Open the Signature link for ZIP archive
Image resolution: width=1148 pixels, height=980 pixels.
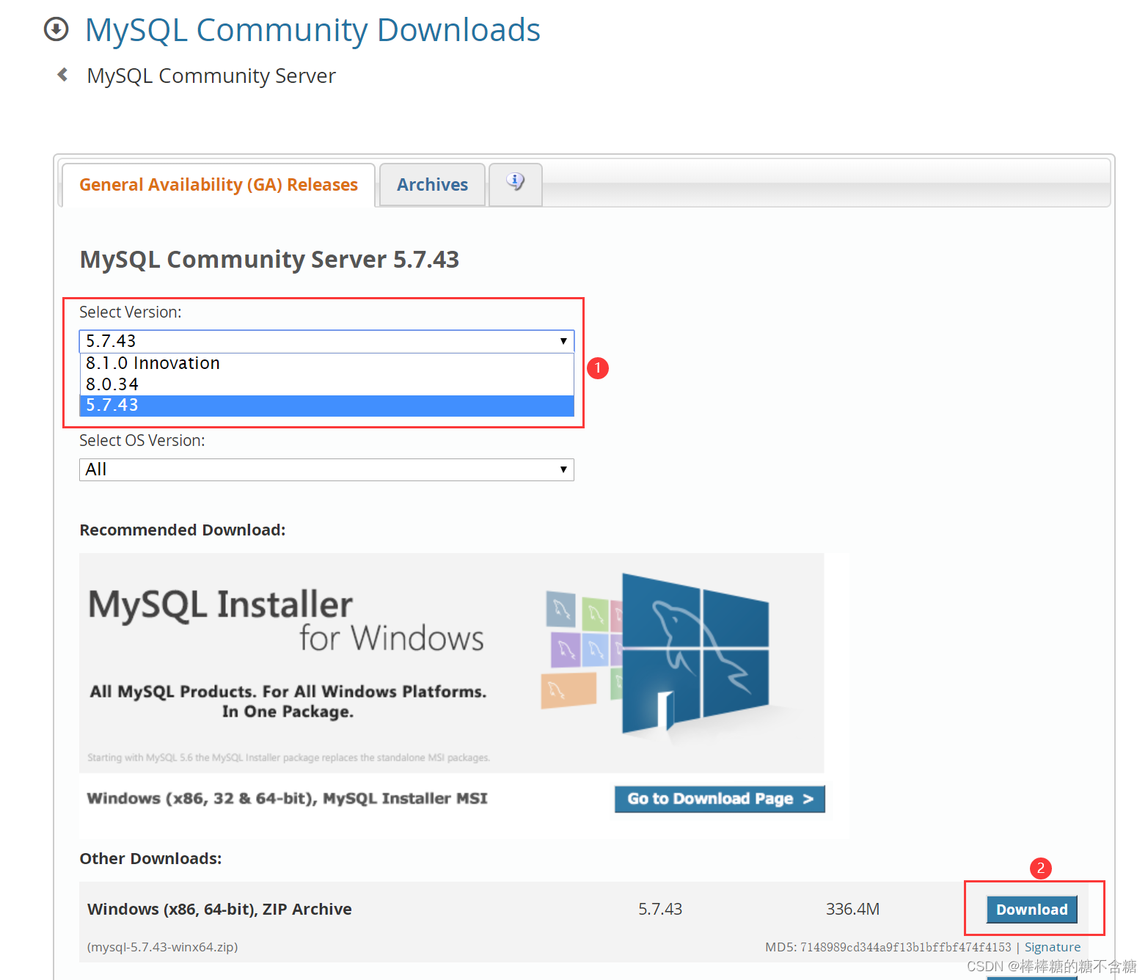point(1053,947)
